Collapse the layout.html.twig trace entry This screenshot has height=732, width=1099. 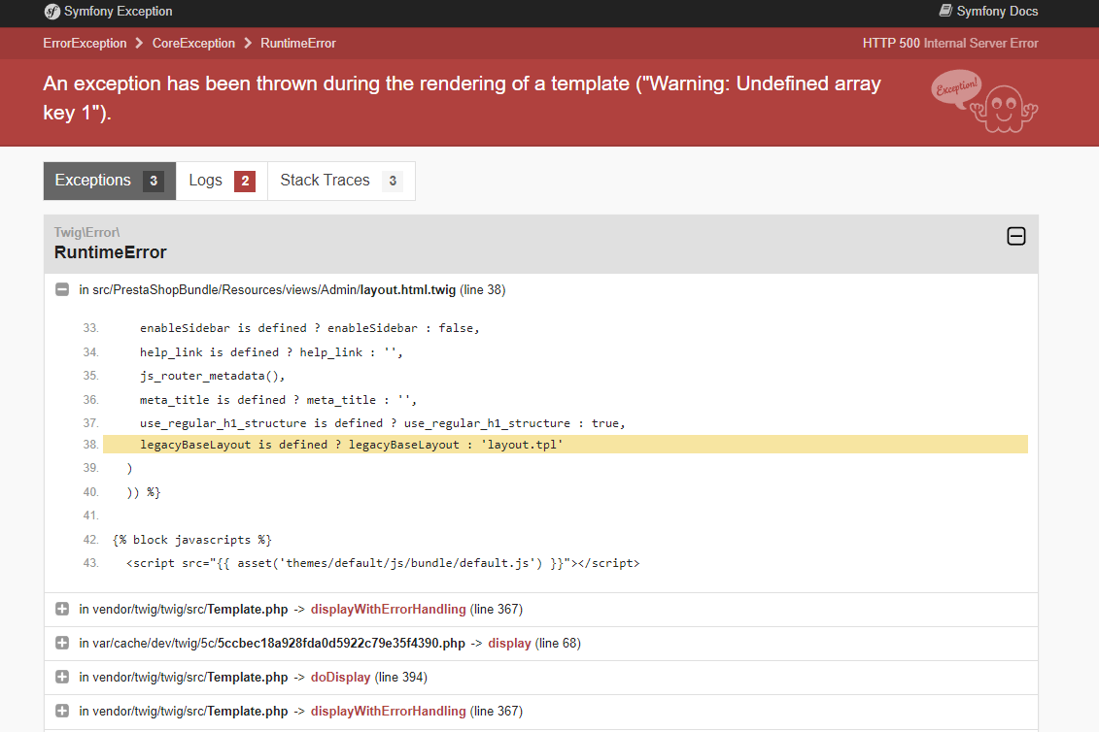click(62, 289)
